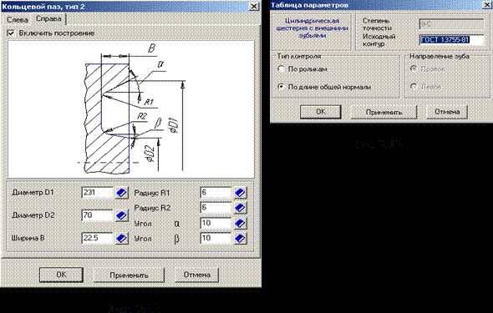Click the book icon beside Угол β
Viewport: 493px width, 313px height.
pos(240,238)
